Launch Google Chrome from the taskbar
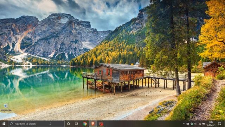Image resolution: width=225 pixels, height=127 pixels. [85, 124]
